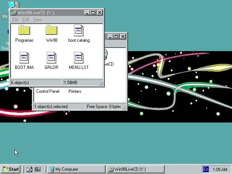Switch to My Computer taskbar button
The image size is (232, 174).
[76, 169]
